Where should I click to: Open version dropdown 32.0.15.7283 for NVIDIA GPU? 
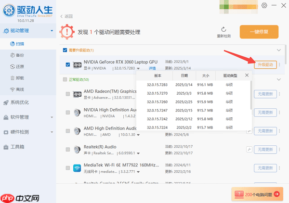(x=138, y=69)
